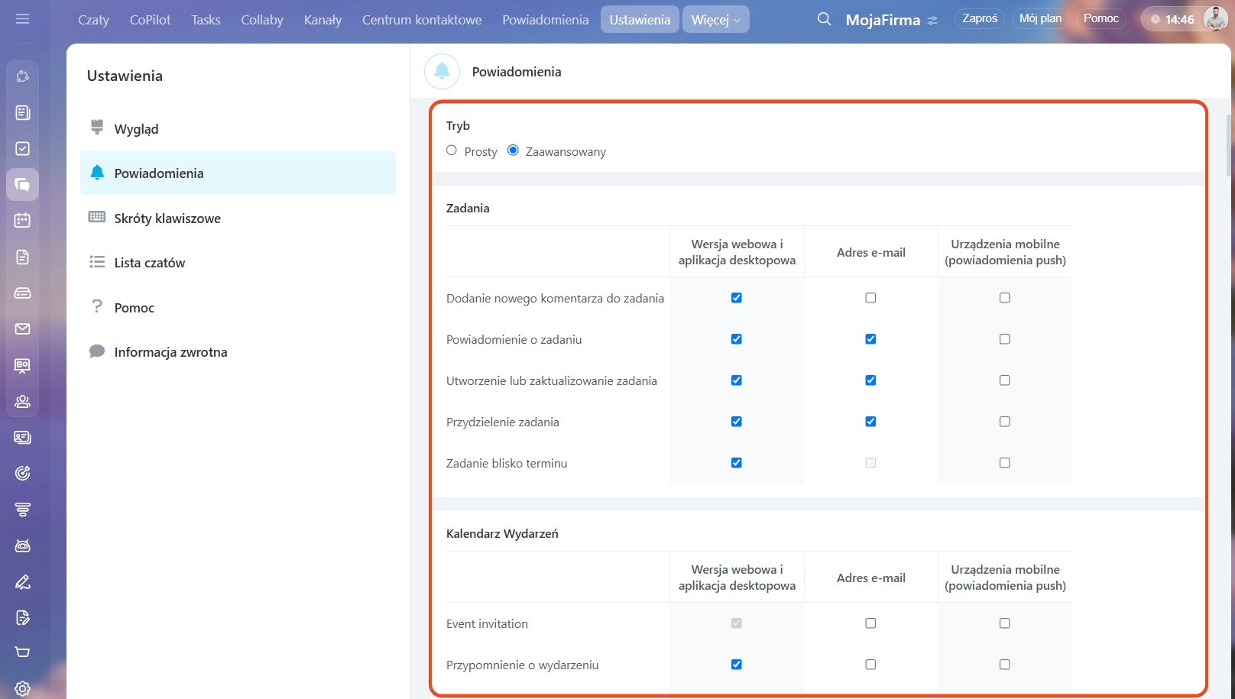1235x699 pixels.
Task: Click the tasks checkmark icon in sidebar
Action: tap(23, 149)
